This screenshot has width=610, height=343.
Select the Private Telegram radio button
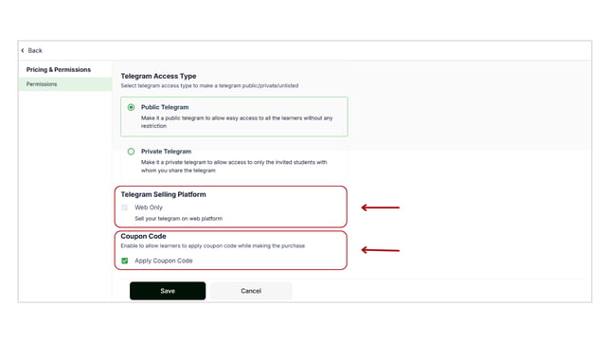click(x=131, y=152)
